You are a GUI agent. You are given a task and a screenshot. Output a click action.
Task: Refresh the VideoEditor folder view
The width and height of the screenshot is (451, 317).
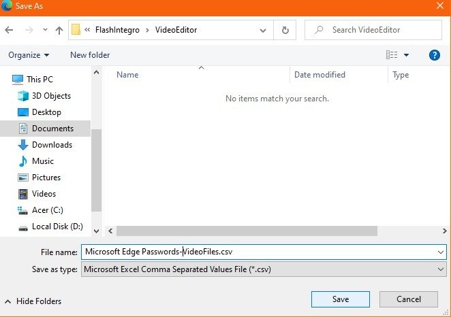point(285,30)
